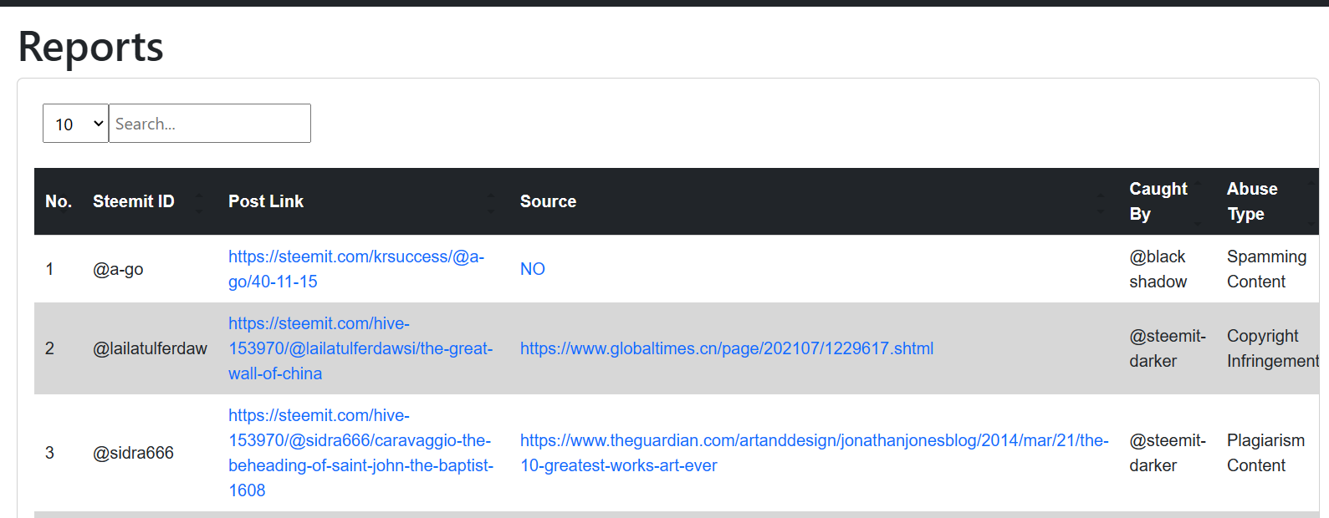Screen dimensions: 1329x518
Task: Click the Steemit ID header label
Action: pyautogui.click(x=134, y=201)
